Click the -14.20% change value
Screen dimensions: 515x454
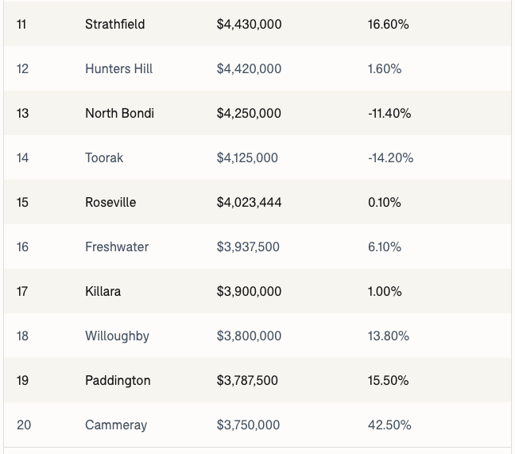point(390,158)
